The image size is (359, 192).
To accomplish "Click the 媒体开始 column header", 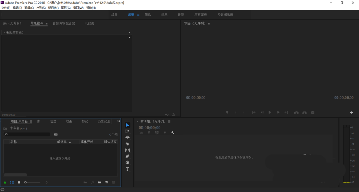I will pos(87,142).
